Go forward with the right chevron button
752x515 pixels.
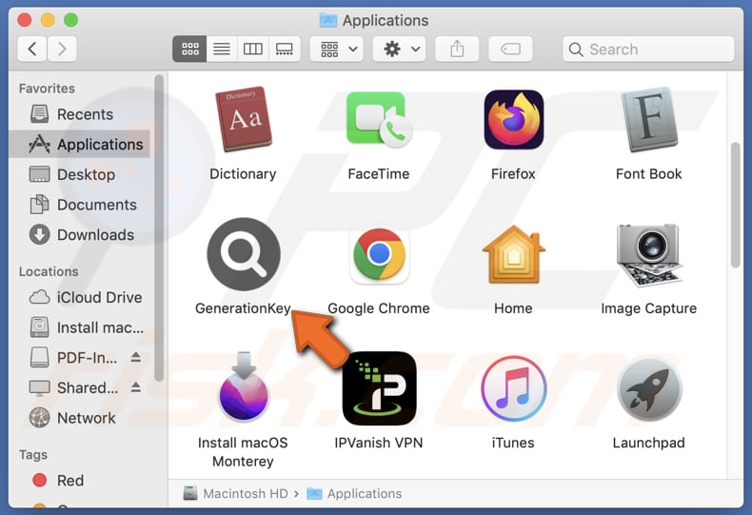click(x=62, y=49)
